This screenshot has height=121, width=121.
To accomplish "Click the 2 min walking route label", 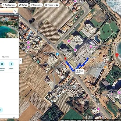I will 80,72.
